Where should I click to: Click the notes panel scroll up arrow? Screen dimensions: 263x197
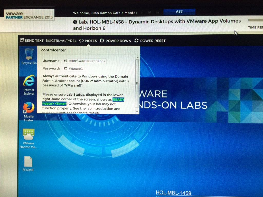[x=137, y=57]
